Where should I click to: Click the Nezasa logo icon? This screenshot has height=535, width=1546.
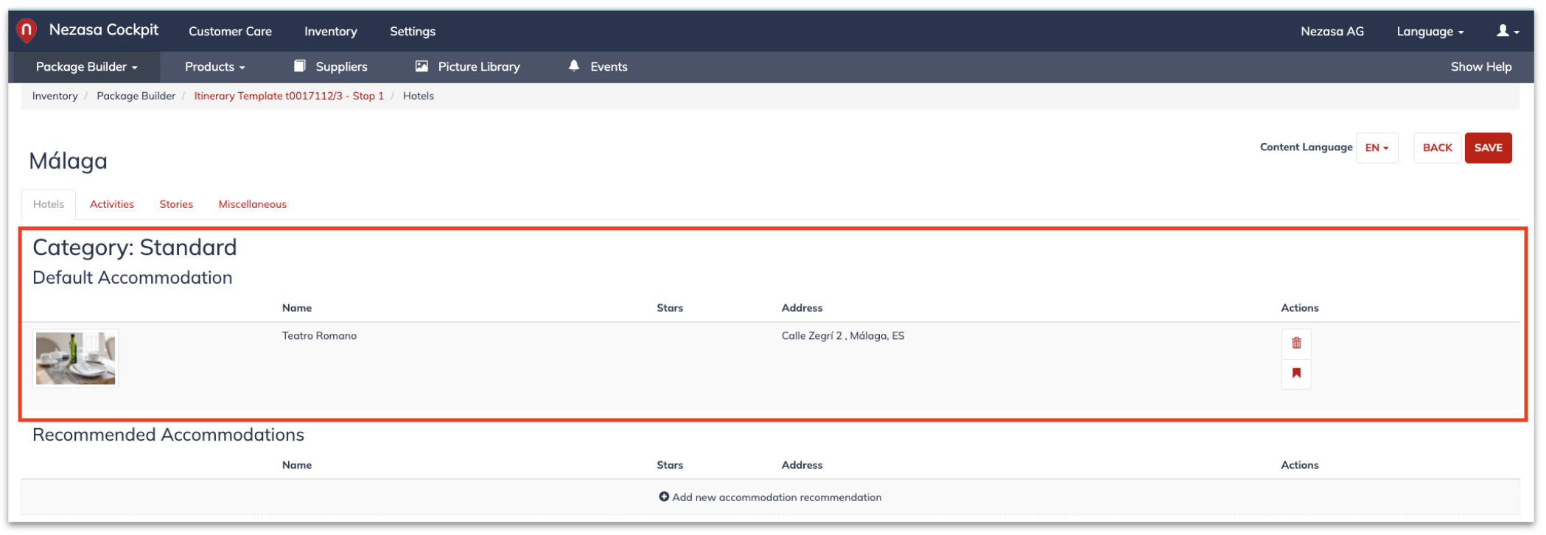[27, 30]
